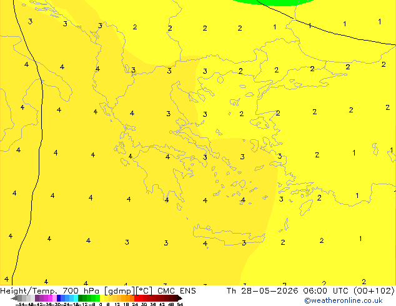The height and width of the screenshot is (306, 396).
Task: Click the [gdmp] unit label
Action: pos(120,291)
